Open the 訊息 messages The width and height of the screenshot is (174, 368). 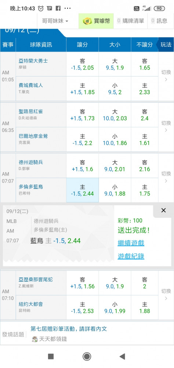pyautogui.click(x=159, y=21)
